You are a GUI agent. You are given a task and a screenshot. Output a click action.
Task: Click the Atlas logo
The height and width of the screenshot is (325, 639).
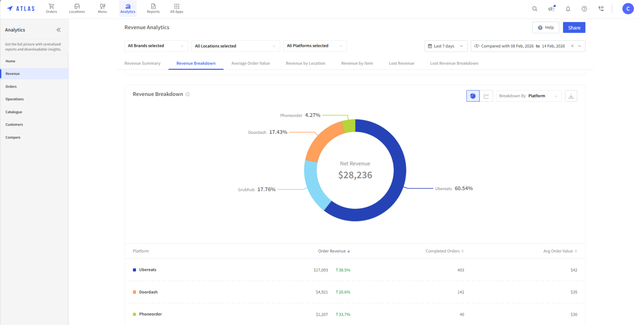point(21,9)
